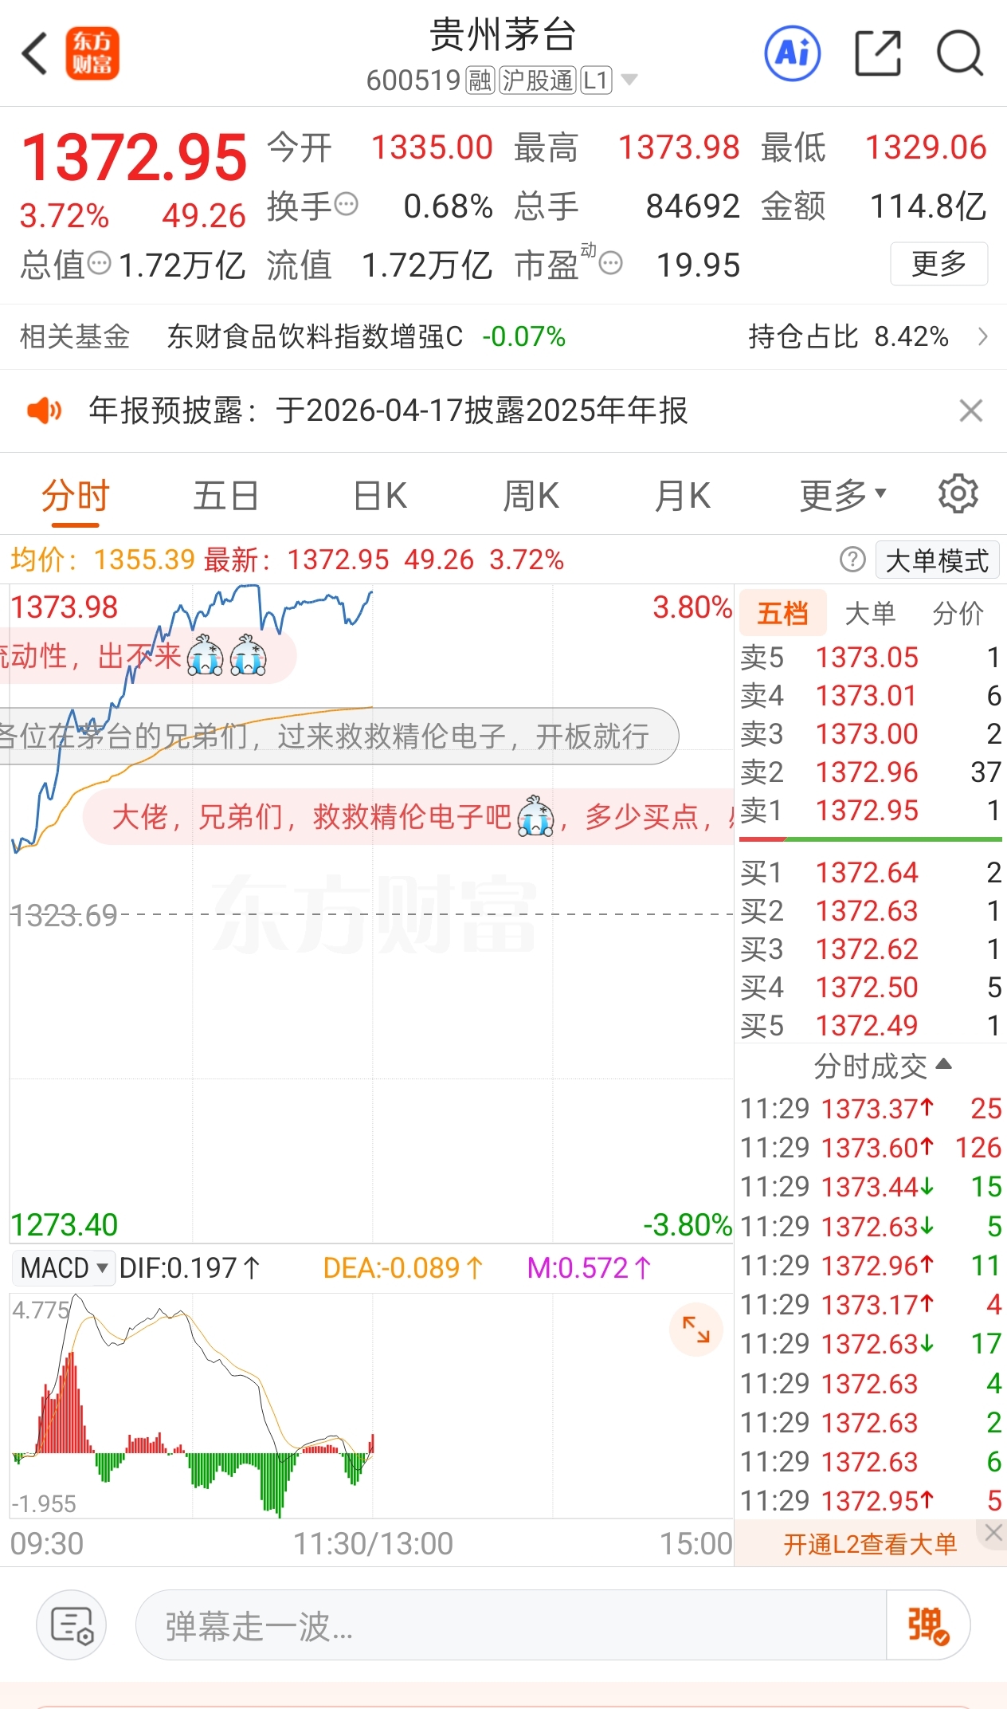The image size is (1007, 1709).
Task: Tap the 沪股通 badge
Action: (538, 81)
